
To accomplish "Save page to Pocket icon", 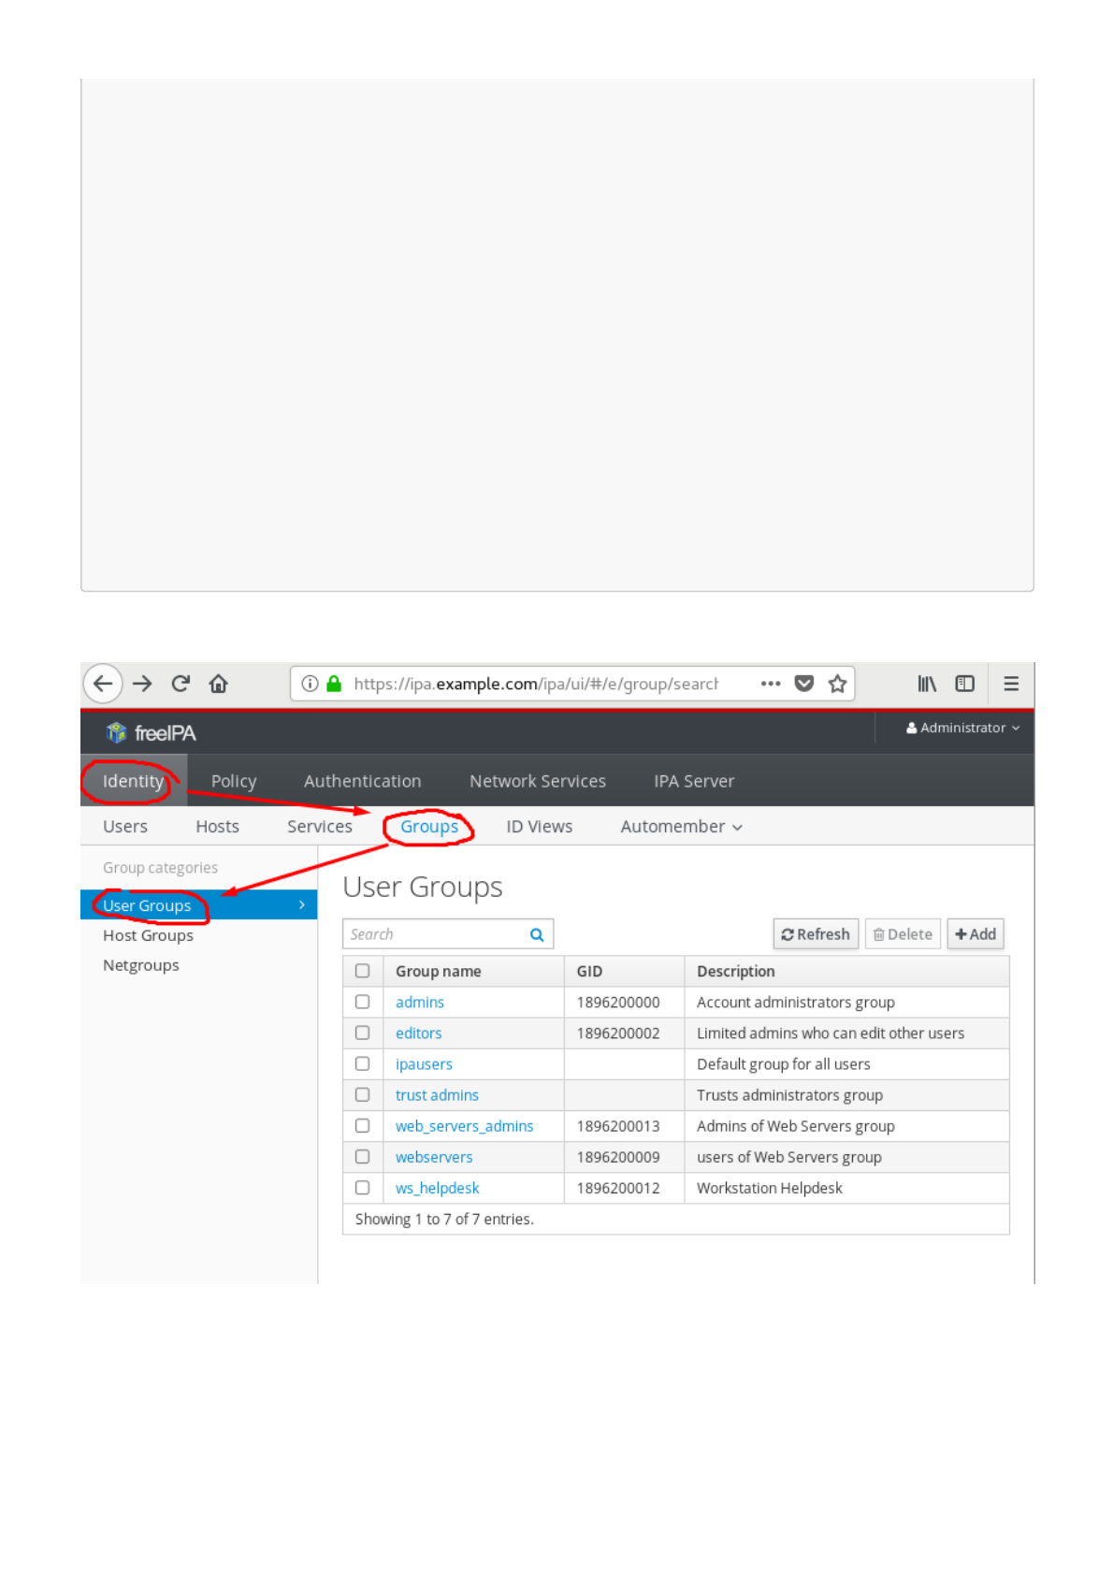I will pos(804,684).
